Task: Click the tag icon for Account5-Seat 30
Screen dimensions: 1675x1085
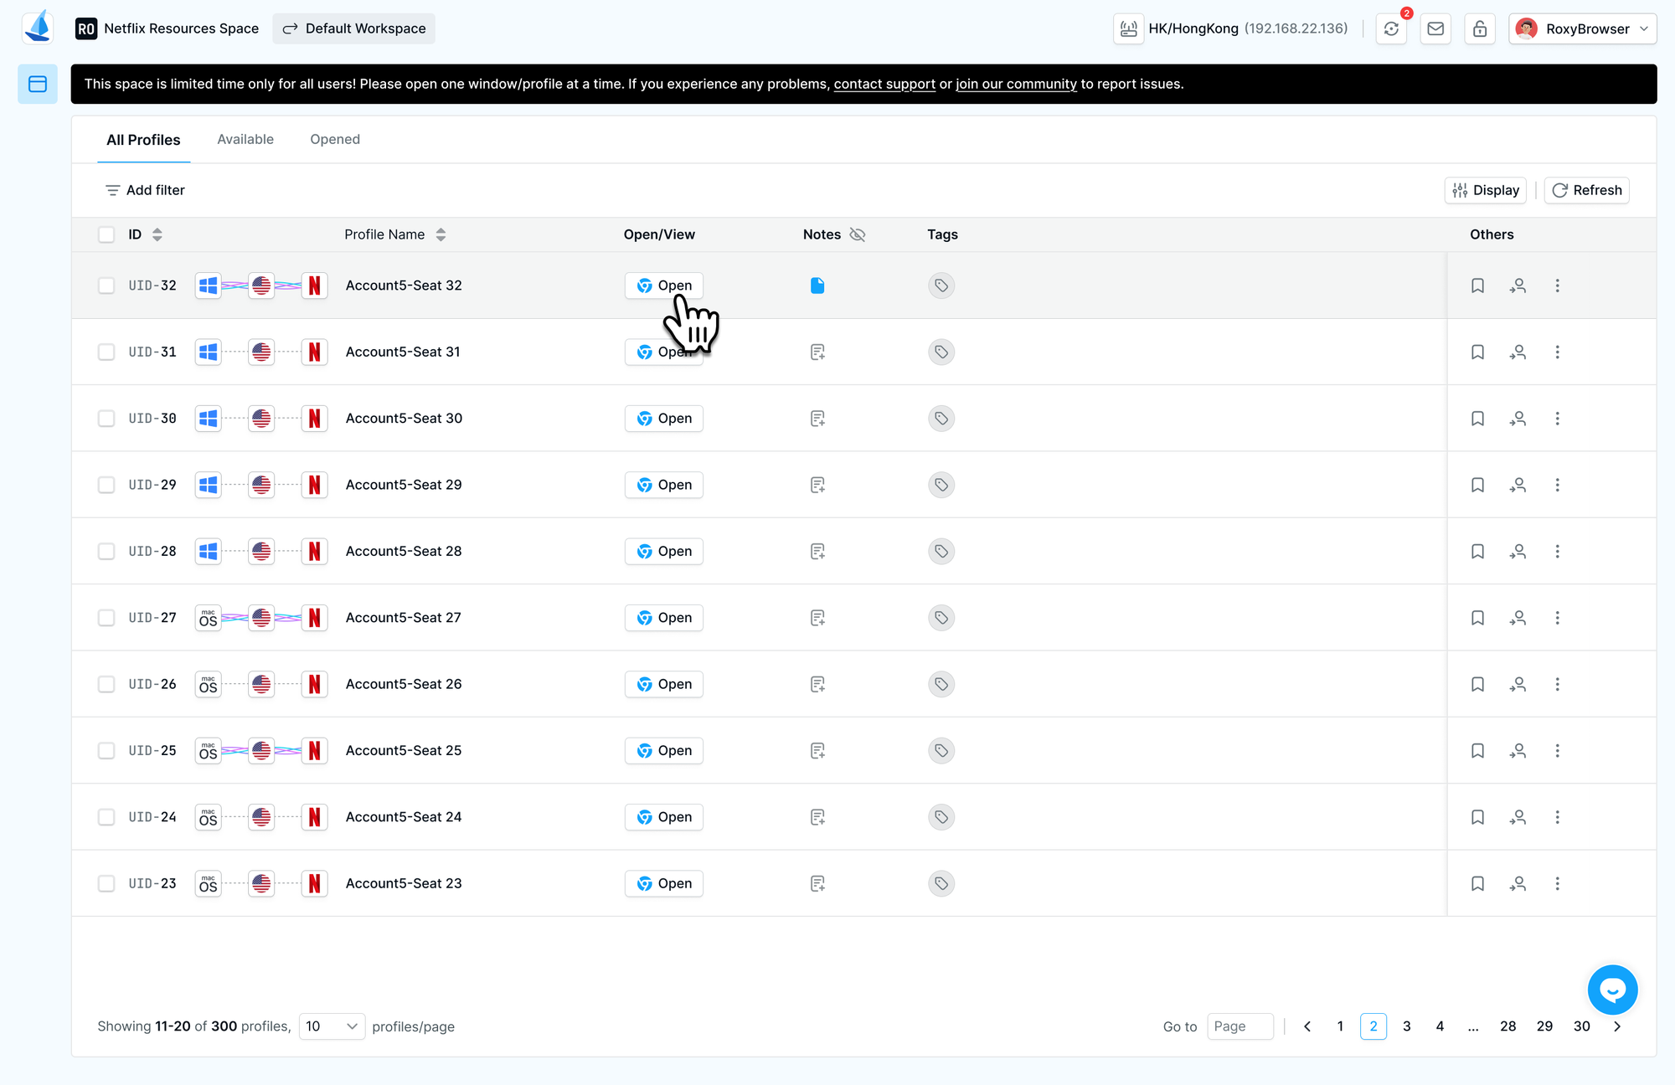Action: point(941,419)
